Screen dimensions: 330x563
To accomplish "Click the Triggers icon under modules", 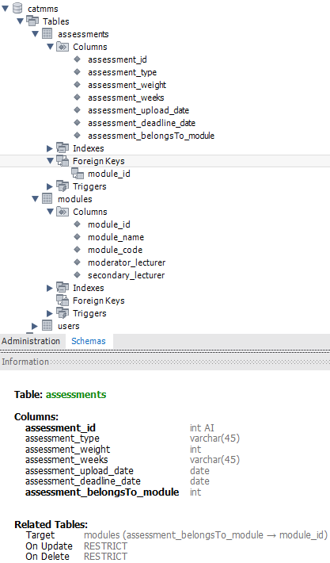I will pyautogui.click(x=63, y=312).
